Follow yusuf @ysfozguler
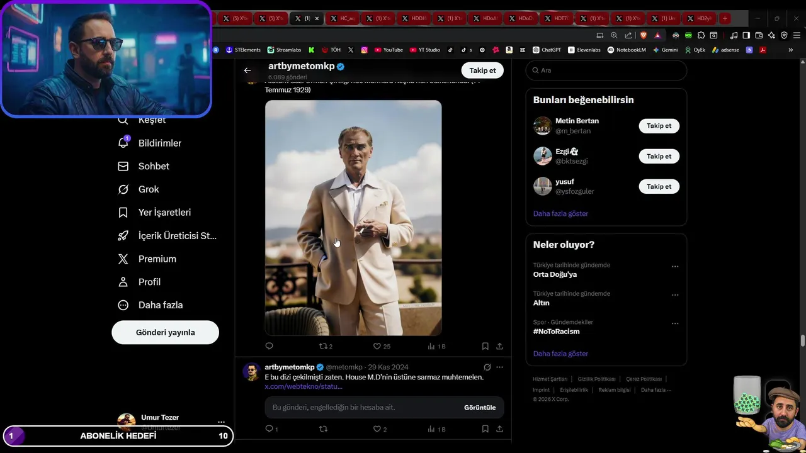 tap(659, 186)
